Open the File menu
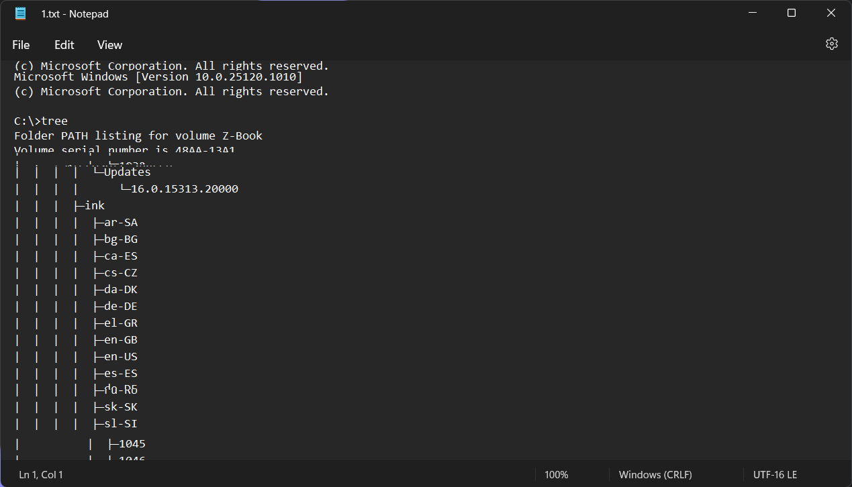852x487 pixels. tap(21, 45)
